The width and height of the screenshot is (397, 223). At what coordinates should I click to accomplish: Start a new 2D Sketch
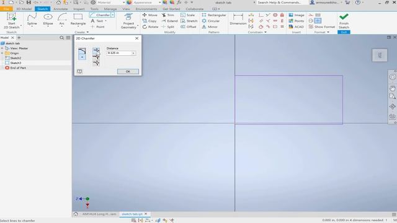(x=11, y=20)
